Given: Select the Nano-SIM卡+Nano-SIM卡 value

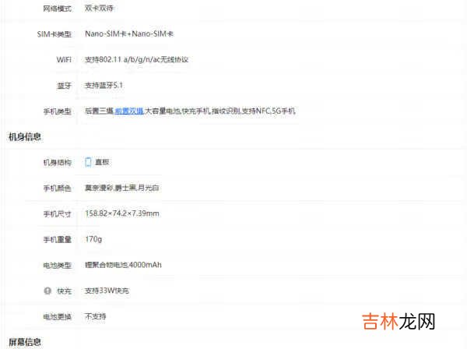Looking at the screenshot, I should click(129, 34).
